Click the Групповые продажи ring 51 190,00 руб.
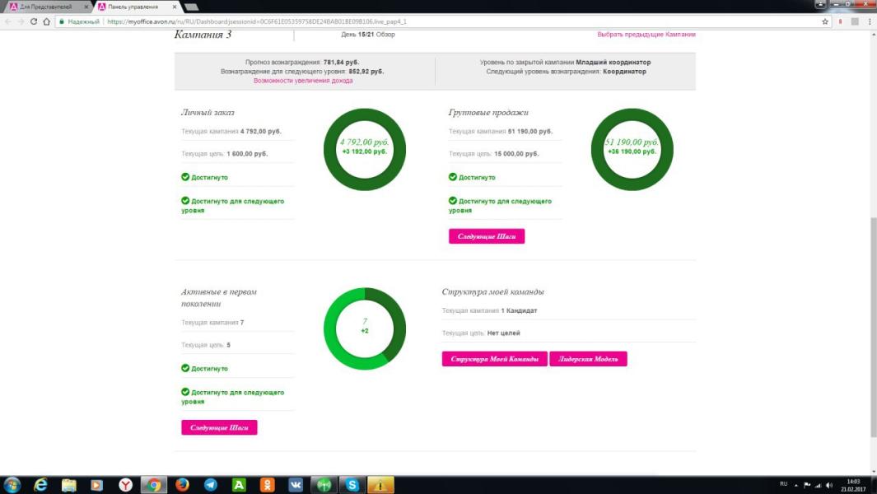 point(632,149)
